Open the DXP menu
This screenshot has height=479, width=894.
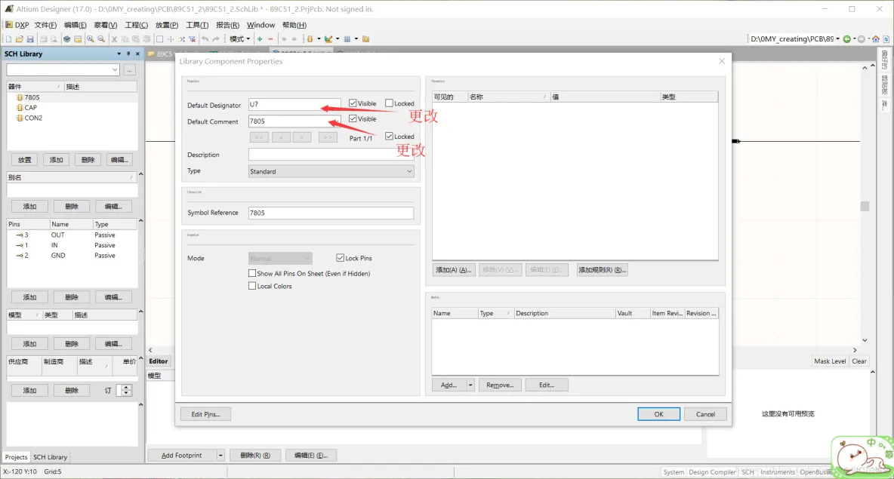pos(17,25)
